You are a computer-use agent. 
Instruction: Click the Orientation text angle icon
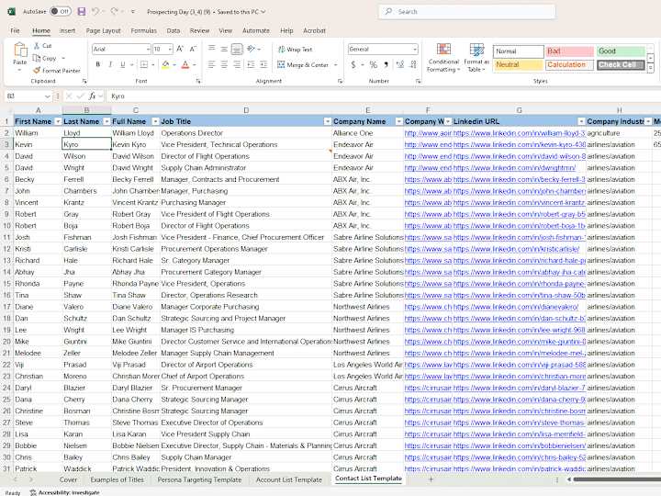point(252,49)
